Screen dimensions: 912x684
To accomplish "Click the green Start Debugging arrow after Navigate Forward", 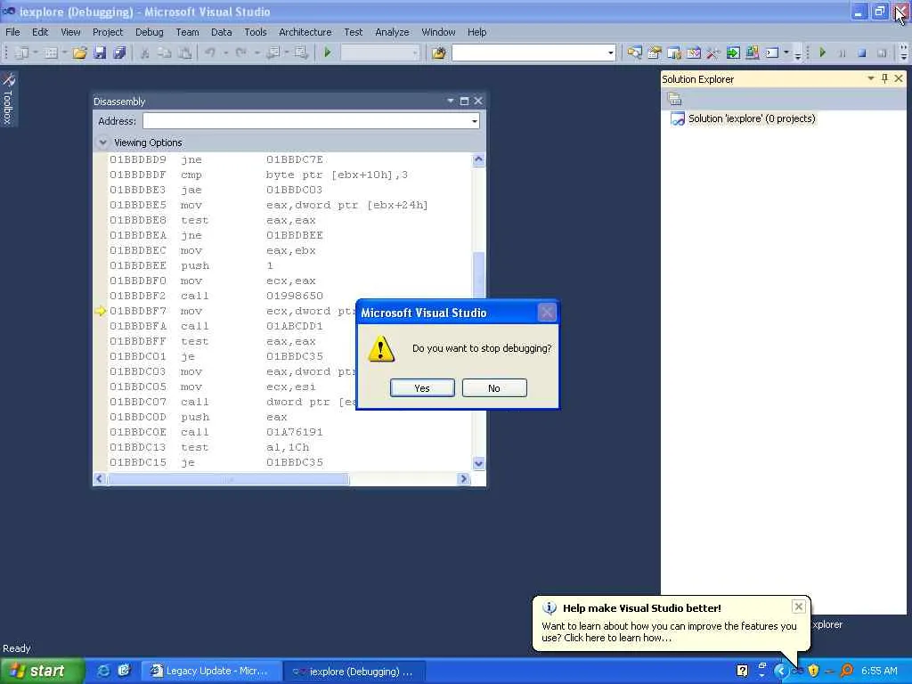I will pyautogui.click(x=328, y=53).
